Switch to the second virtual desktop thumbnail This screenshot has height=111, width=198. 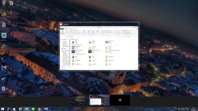click(99, 100)
